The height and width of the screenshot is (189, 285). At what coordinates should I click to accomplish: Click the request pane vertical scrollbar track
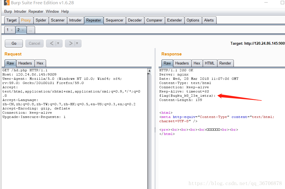(x=149, y=131)
